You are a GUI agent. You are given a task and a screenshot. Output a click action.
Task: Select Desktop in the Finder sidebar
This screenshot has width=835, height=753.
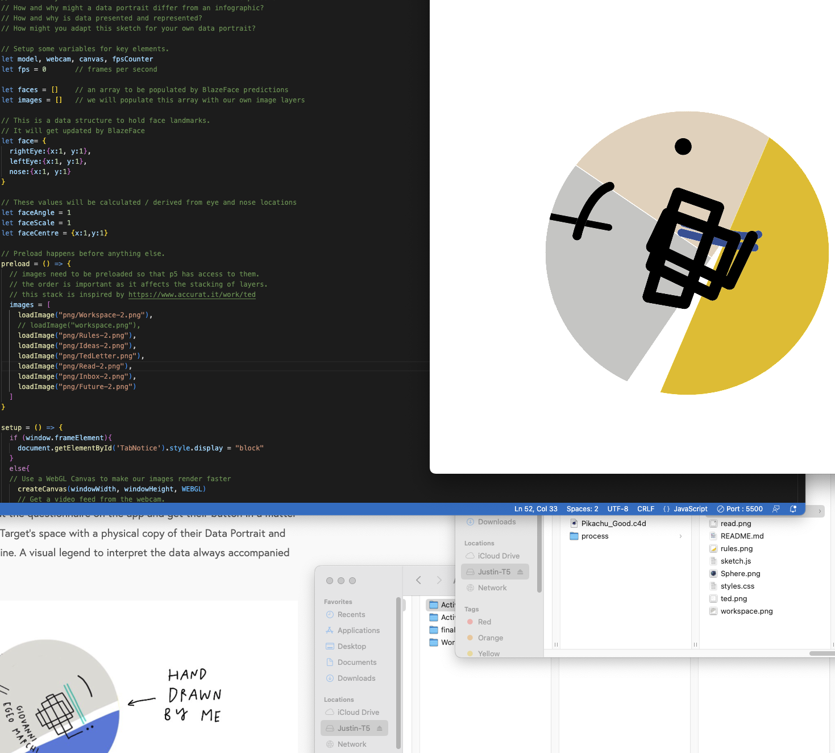click(351, 647)
